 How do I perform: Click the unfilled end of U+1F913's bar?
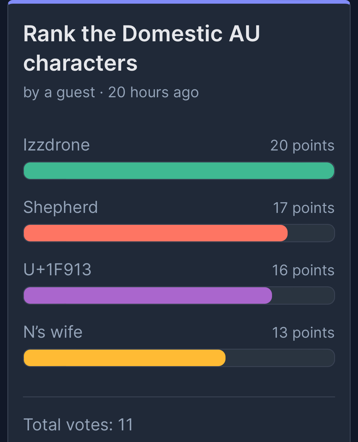click(303, 295)
